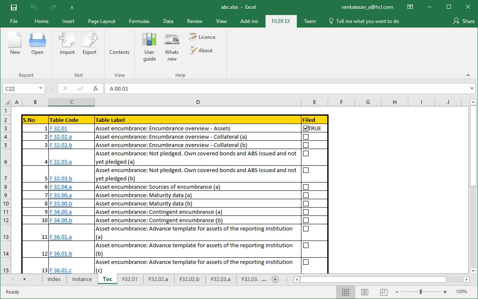Check the Filed box for F 32.04.a

tap(306, 187)
